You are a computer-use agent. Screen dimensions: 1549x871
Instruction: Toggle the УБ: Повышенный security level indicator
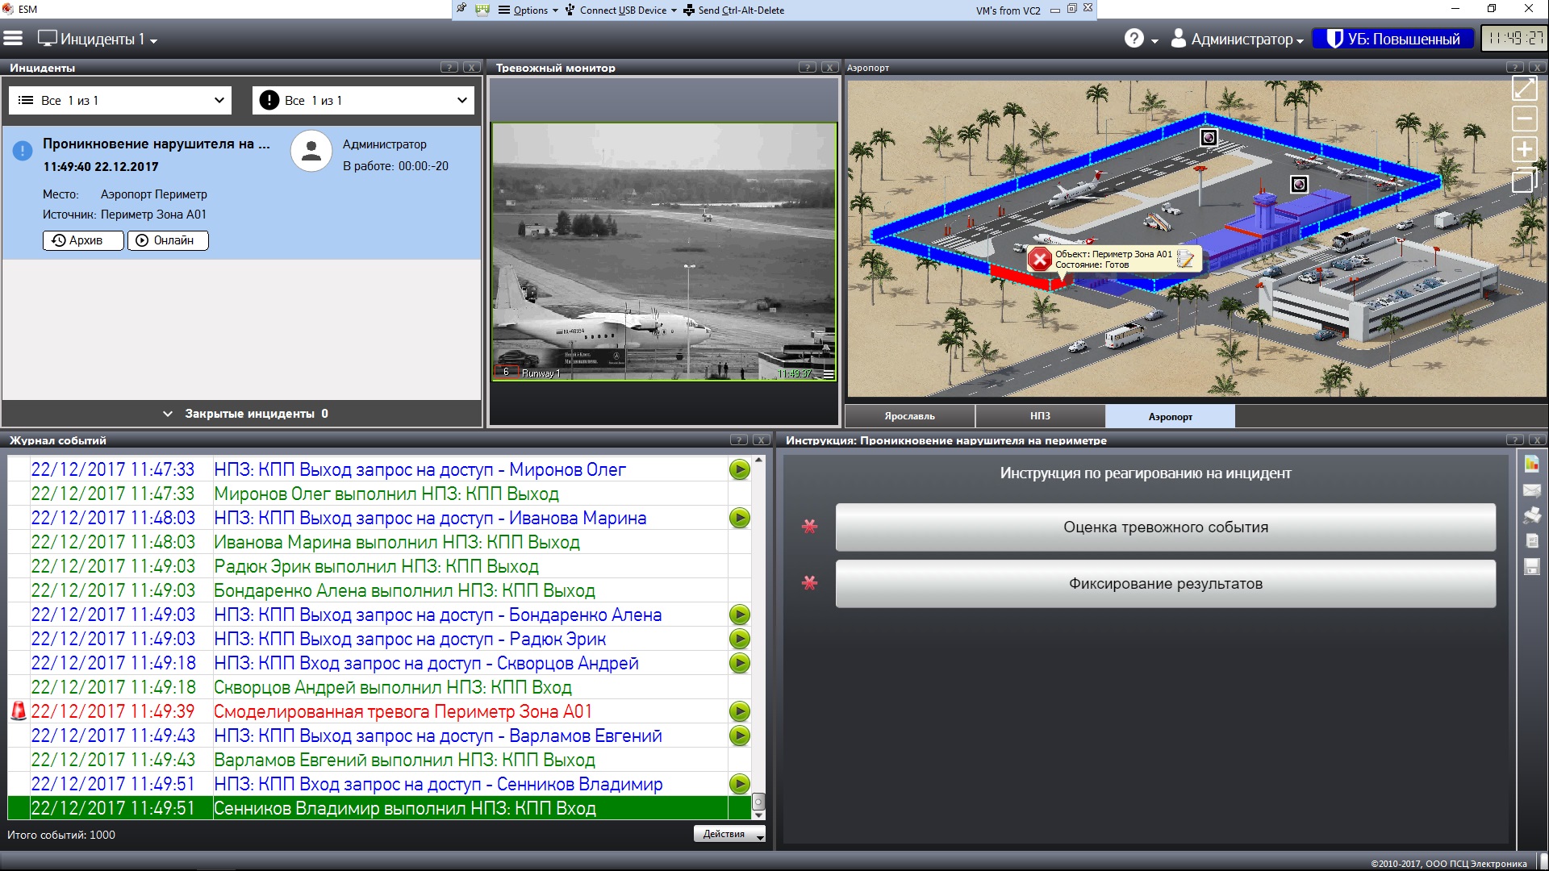coord(1393,39)
